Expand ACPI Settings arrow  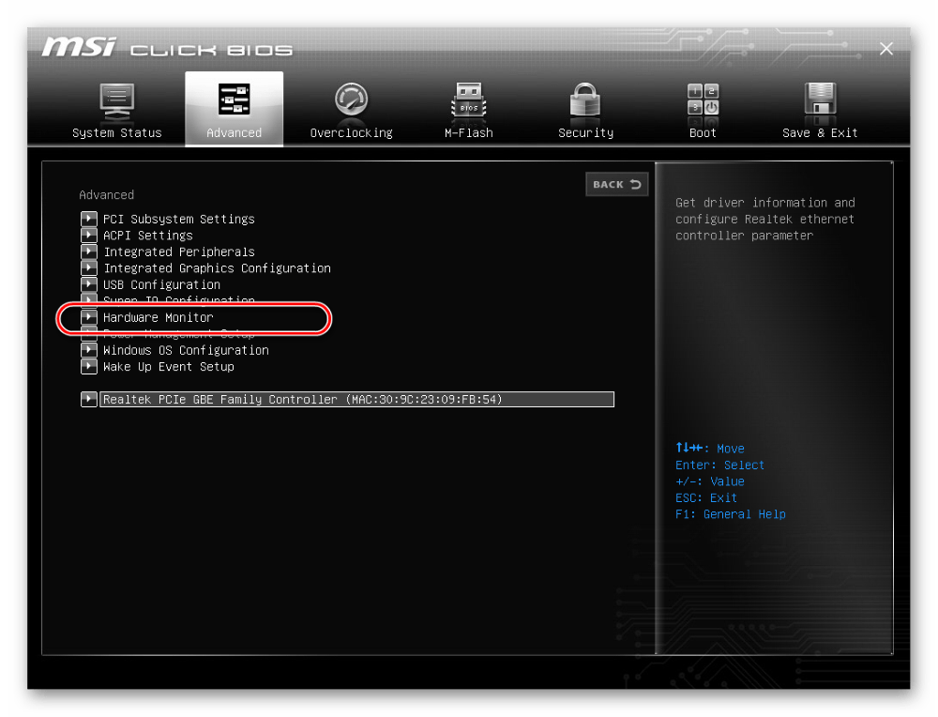tap(88, 236)
